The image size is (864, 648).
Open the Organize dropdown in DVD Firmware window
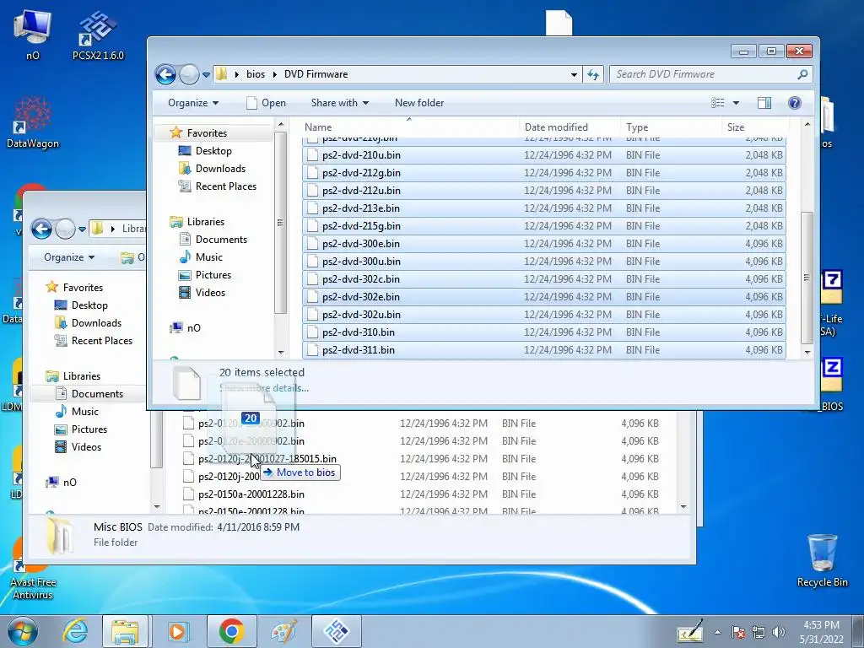point(193,103)
